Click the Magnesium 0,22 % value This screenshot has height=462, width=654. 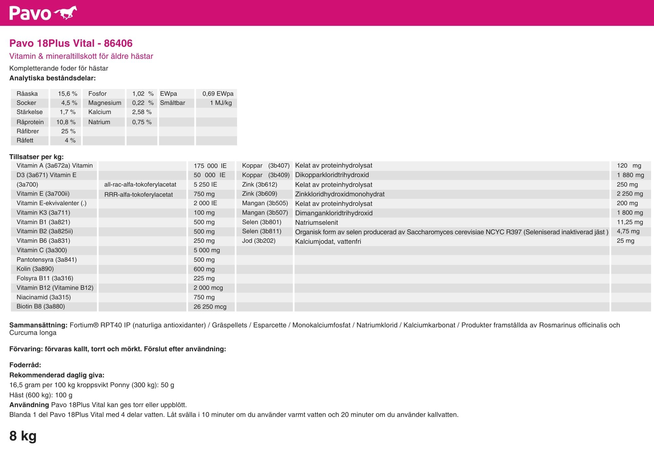(143, 103)
